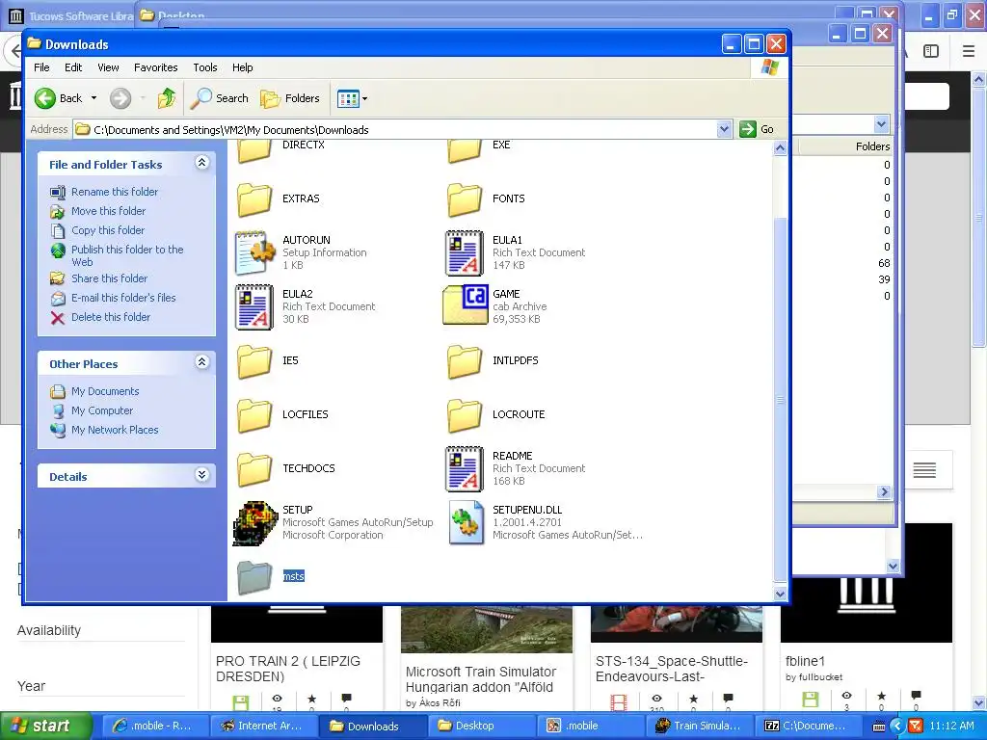
Task: Select the INTLPDFS folder icon
Action: click(465, 361)
